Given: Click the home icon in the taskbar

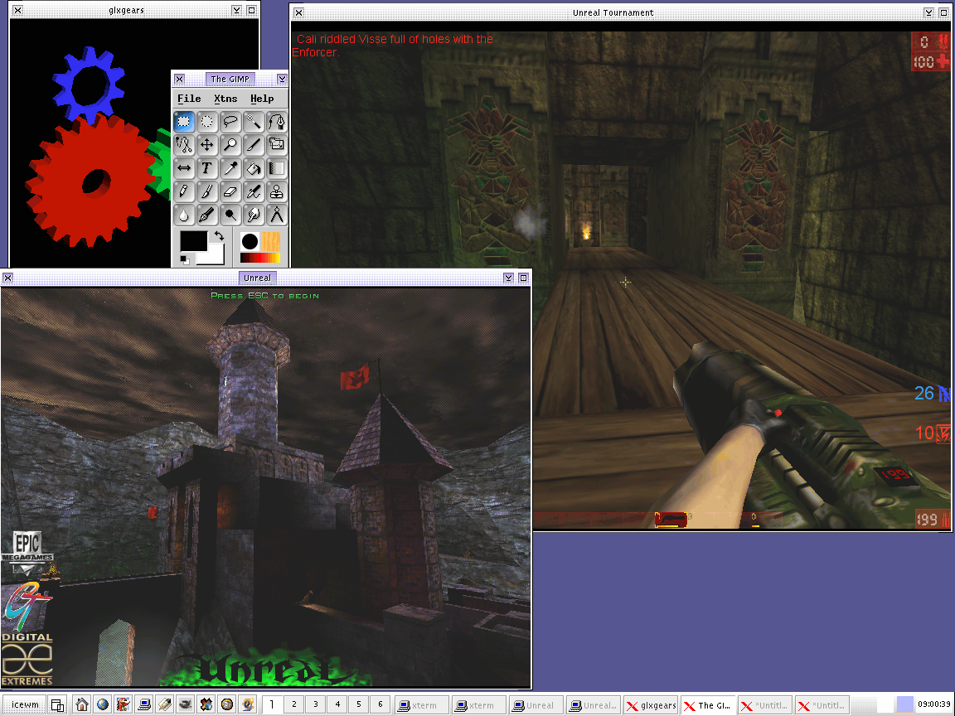Looking at the screenshot, I should point(81,704).
